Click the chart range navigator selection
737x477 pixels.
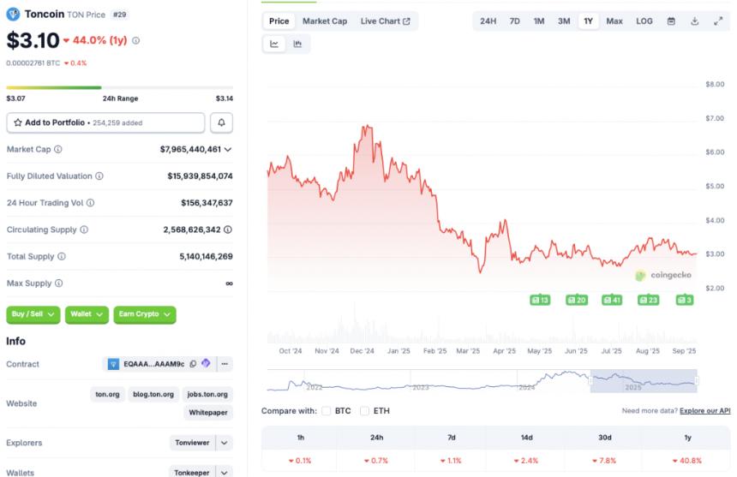coord(644,381)
